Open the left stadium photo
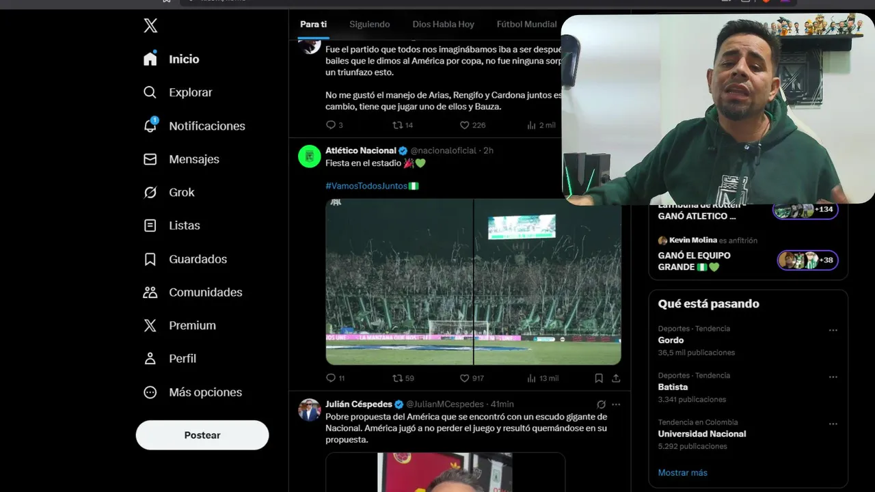 point(399,282)
